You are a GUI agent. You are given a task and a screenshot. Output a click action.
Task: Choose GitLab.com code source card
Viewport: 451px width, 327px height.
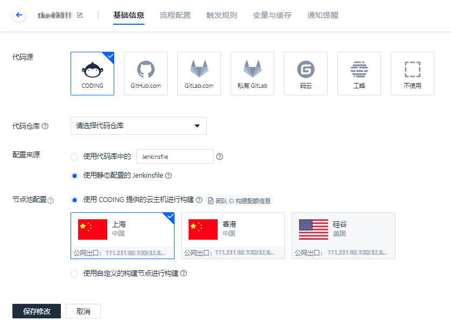pyautogui.click(x=199, y=74)
